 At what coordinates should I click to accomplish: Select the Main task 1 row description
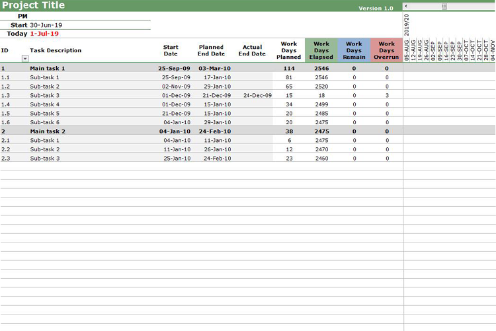point(47,68)
